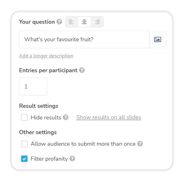
Task: Open help icon next to Filter profanity
Action: 72,158
